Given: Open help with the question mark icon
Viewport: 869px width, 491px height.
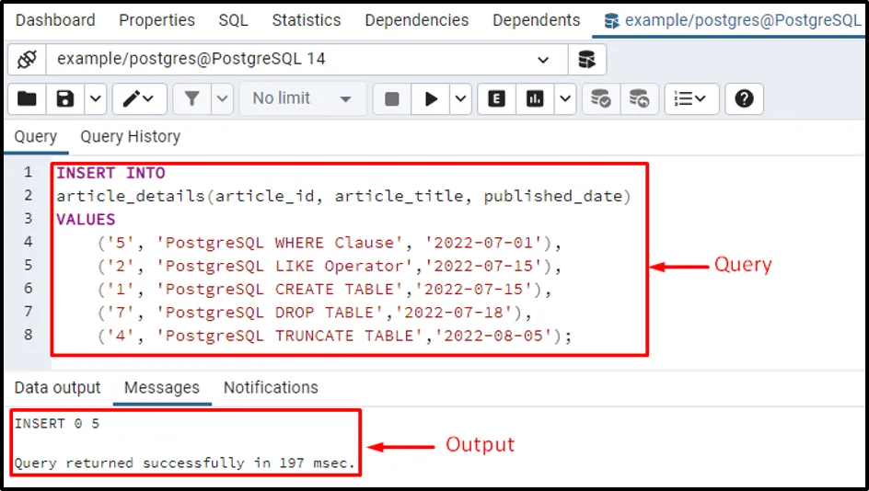Looking at the screenshot, I should (x=744, y=99).
